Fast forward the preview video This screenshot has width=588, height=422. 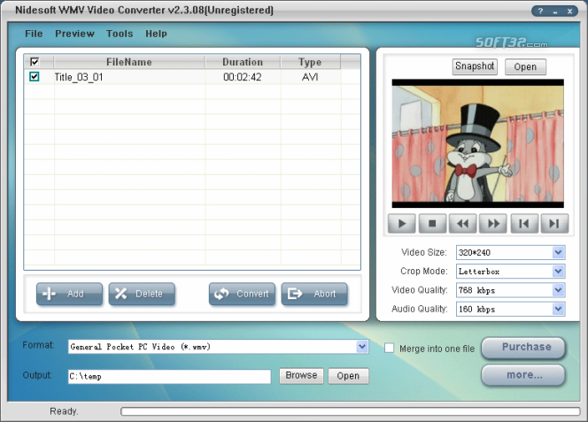(493, 224)
